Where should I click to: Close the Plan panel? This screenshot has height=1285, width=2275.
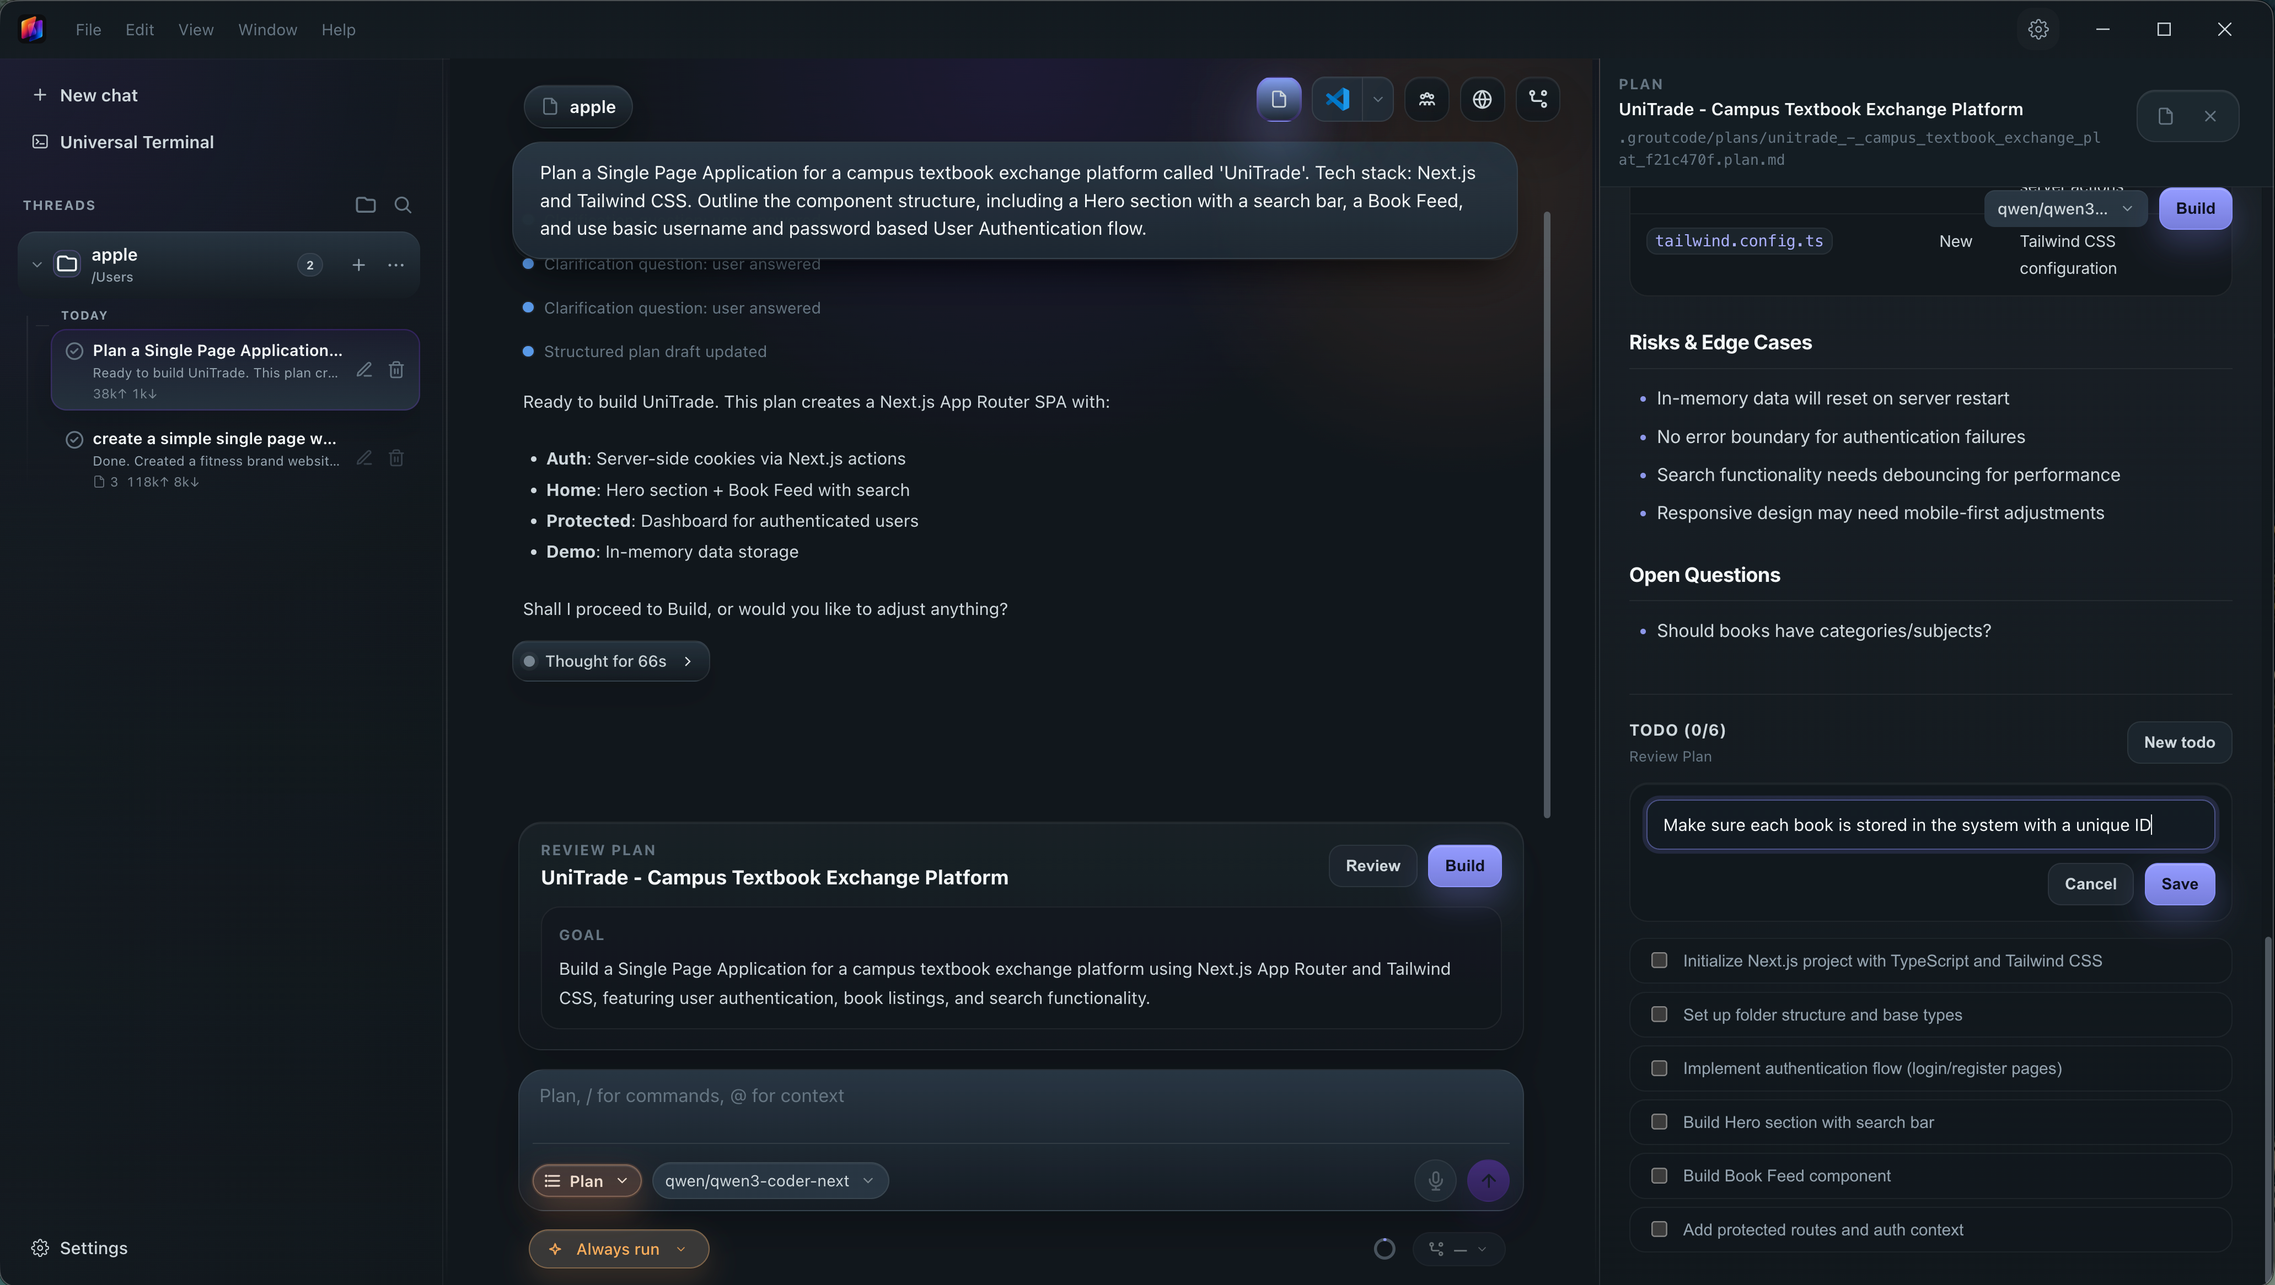pyautogui.click(x=2210, y=116)
